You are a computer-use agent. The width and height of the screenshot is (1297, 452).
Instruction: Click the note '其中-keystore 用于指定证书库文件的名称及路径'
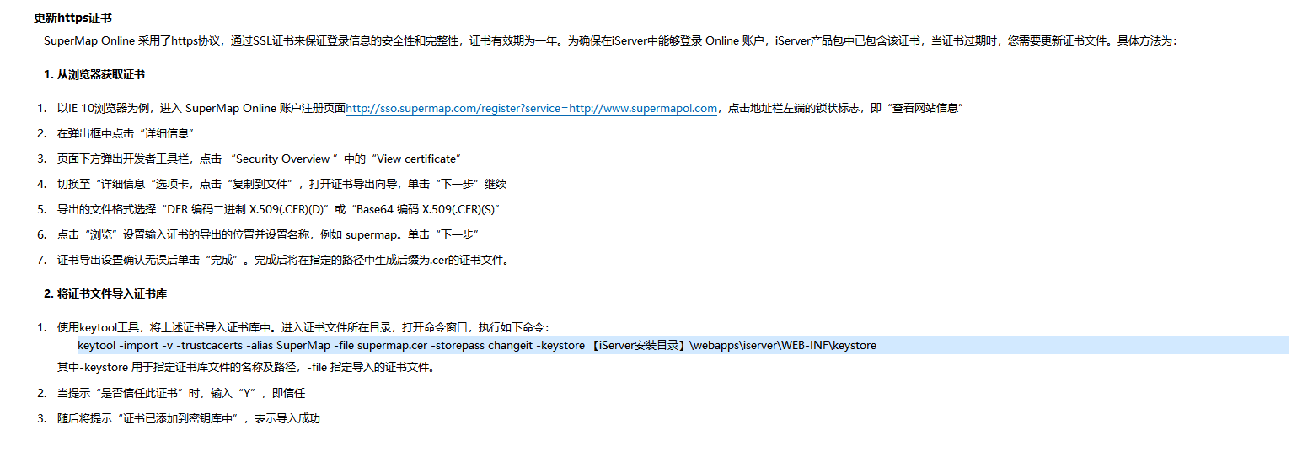pos(245,367)
